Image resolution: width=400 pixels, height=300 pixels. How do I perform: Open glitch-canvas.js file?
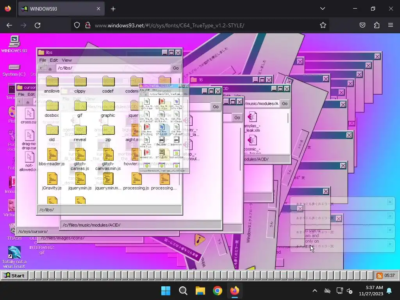[x=80, y=159]
